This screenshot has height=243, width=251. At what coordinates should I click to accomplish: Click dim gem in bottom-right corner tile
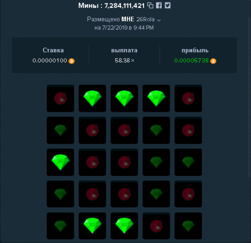188,226
